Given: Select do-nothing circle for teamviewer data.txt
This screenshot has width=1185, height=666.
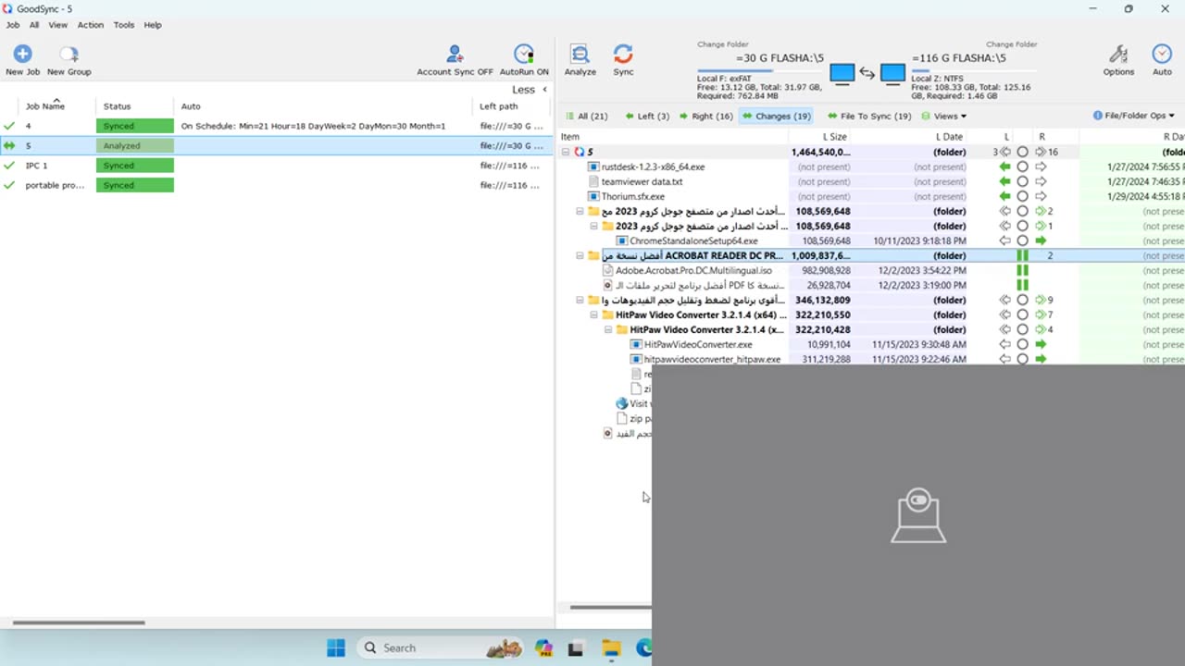Looking at the screenshot, I should click(1023, 181).
